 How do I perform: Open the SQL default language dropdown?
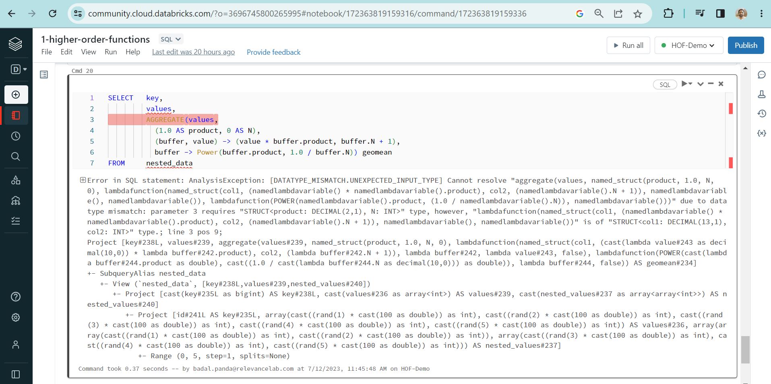click(171, 39)
